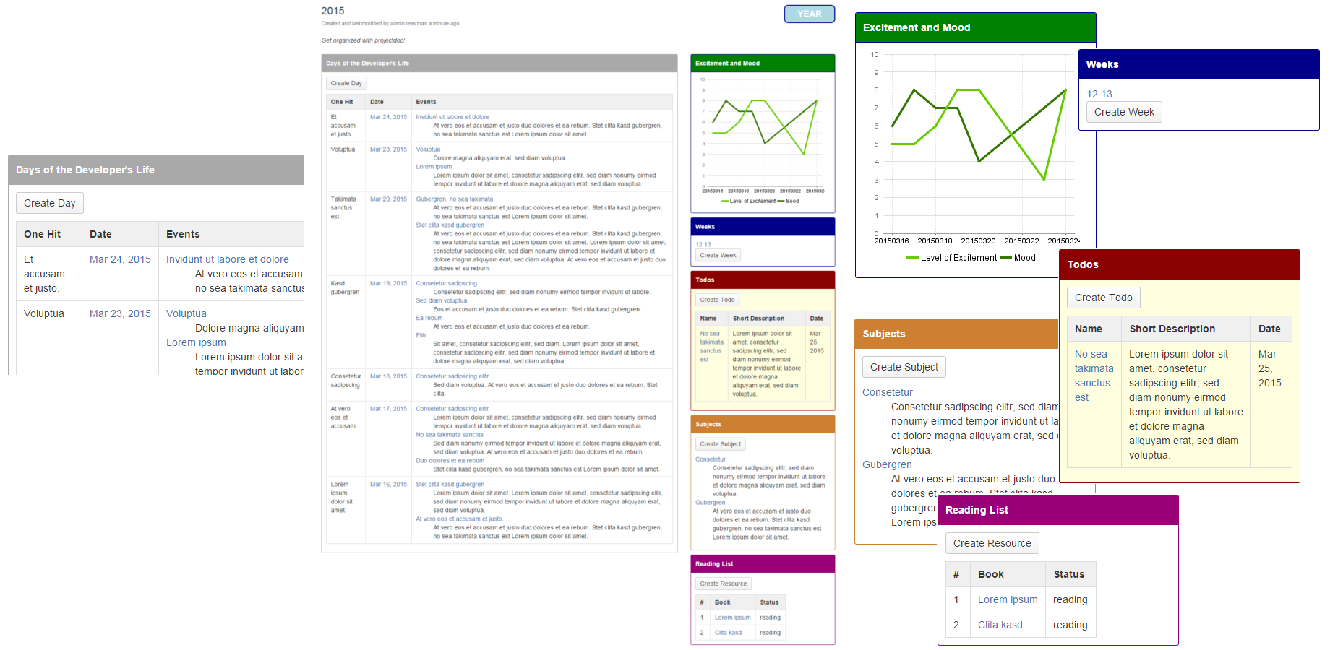Open 'No sea takimata sanctus' event under Mar 17

pos(450,435)
